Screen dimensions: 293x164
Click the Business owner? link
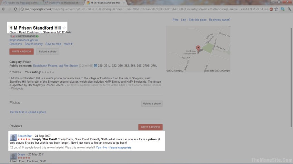coord(220,20)
